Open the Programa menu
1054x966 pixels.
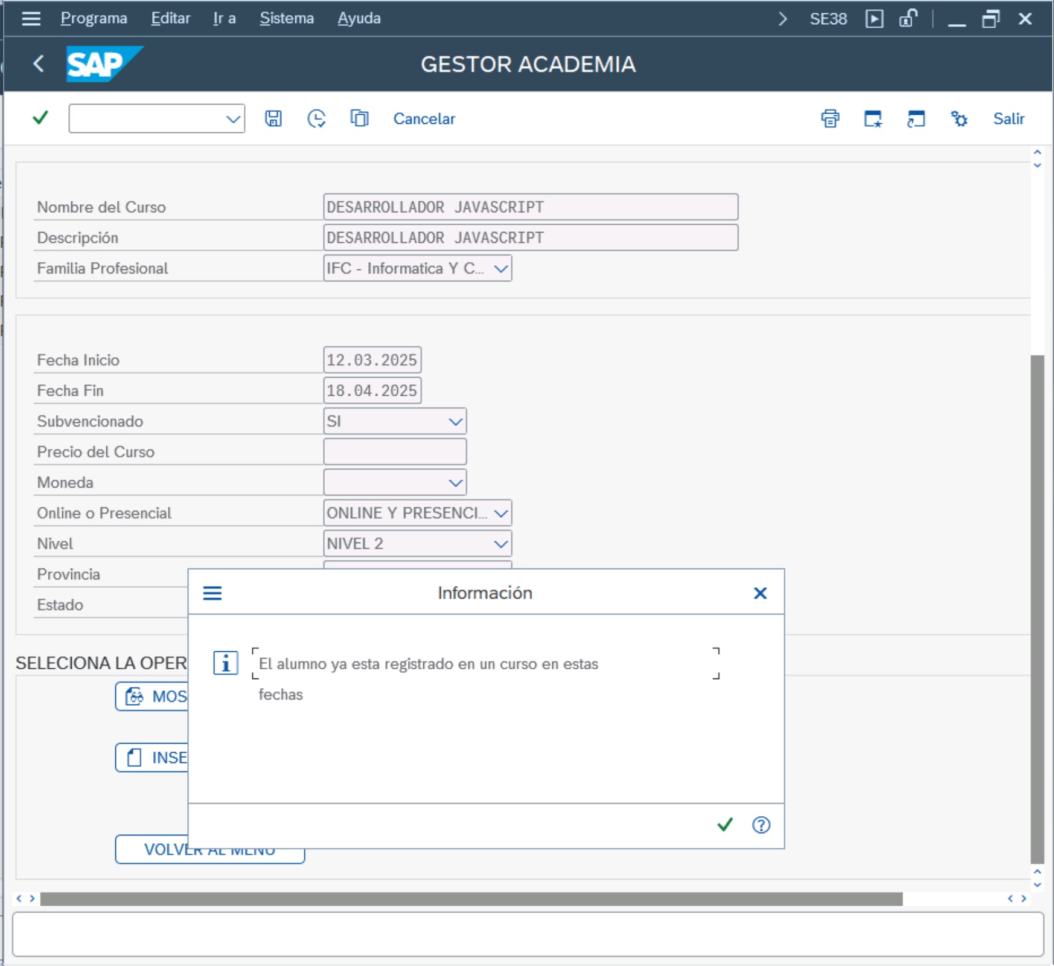pyautogui.click(x=94, y=19)
